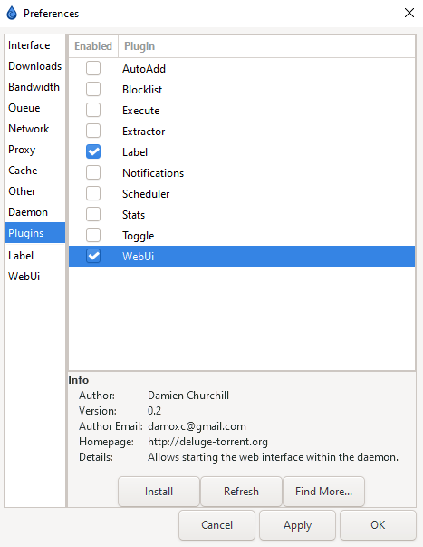Enable the Notifications plugin checkbox
The image size is (423, 547).
point(93,172)
